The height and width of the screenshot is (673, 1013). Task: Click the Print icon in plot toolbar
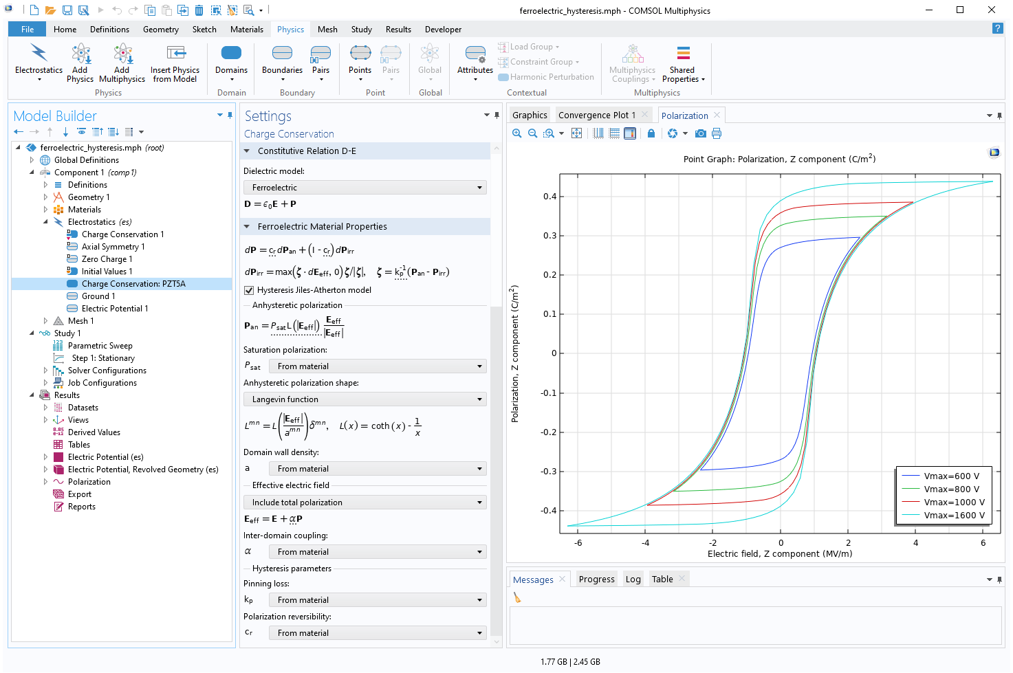tap(717, 133)
